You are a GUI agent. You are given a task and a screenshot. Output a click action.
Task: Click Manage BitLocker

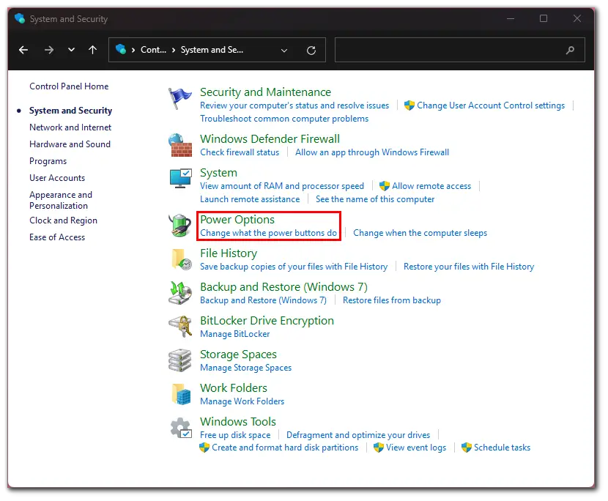click(x=235, y=334)
